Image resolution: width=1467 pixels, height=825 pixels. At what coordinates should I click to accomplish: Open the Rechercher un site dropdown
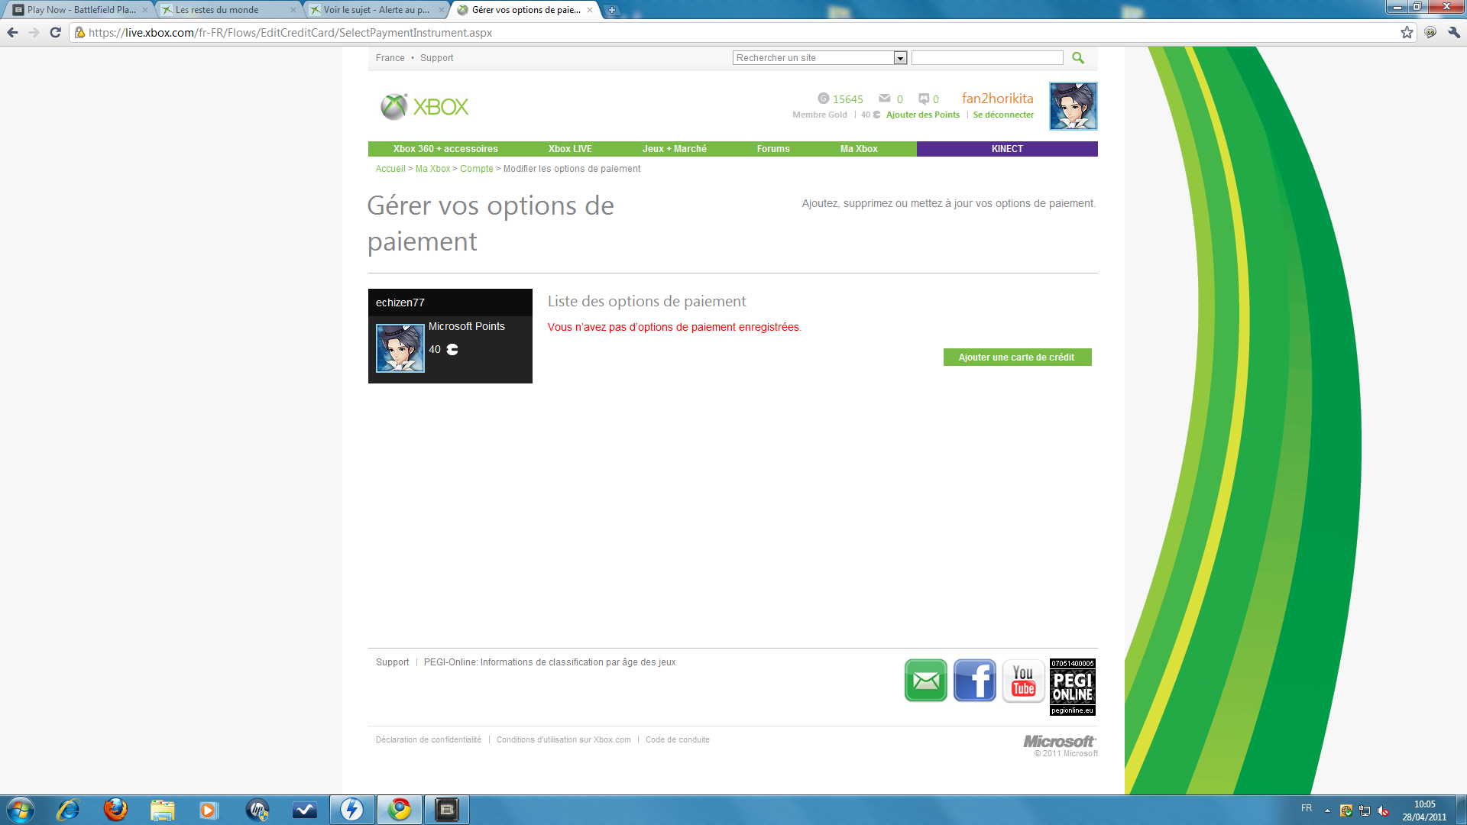900,57
